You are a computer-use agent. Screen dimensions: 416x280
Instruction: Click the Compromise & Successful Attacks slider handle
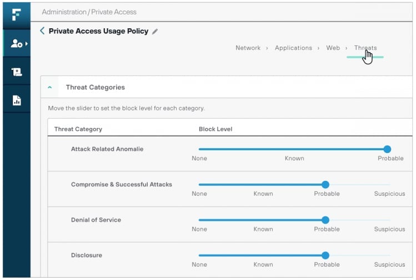pos(325,185)
